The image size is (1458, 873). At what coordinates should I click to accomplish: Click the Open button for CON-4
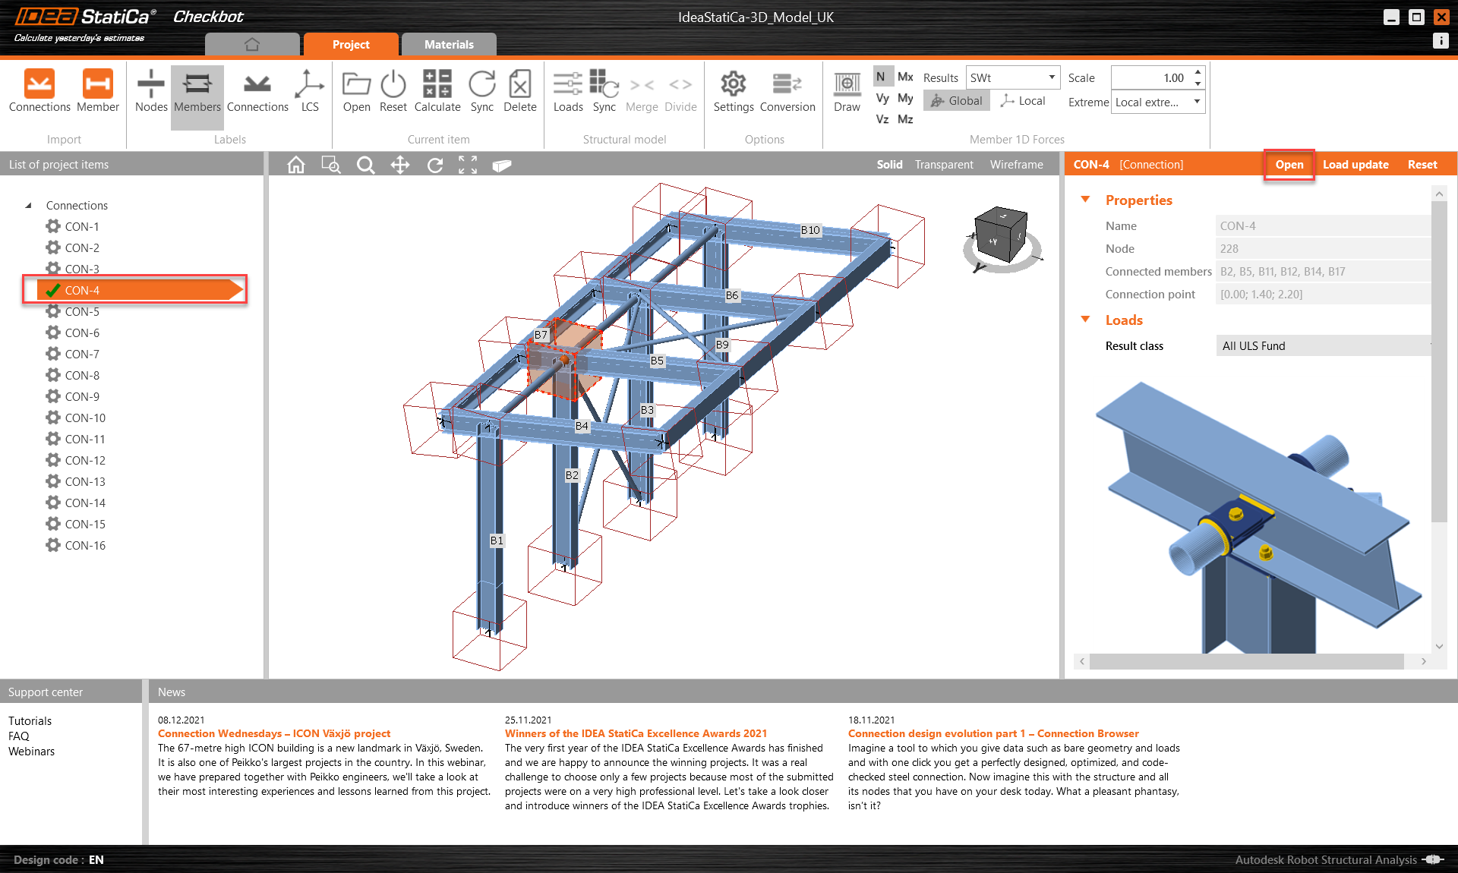point(1289,165)
